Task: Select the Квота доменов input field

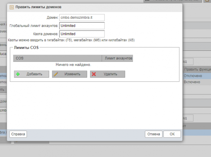Action: click(x=82, y=34)
